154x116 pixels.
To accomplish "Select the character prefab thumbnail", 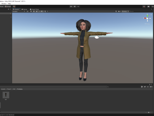I will (x=6, y=95).
